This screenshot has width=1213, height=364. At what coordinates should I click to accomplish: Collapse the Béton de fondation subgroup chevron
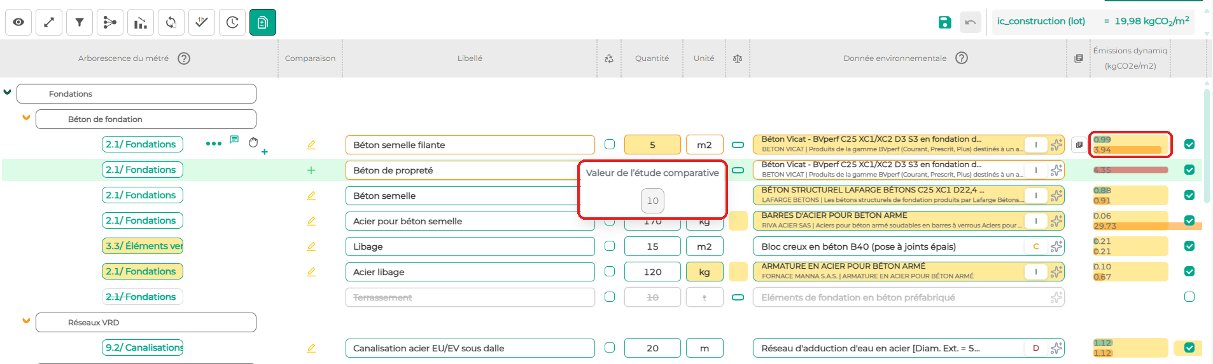point(26,118)
